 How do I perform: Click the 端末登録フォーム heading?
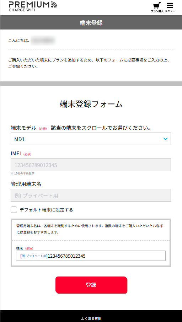(91, 104)
